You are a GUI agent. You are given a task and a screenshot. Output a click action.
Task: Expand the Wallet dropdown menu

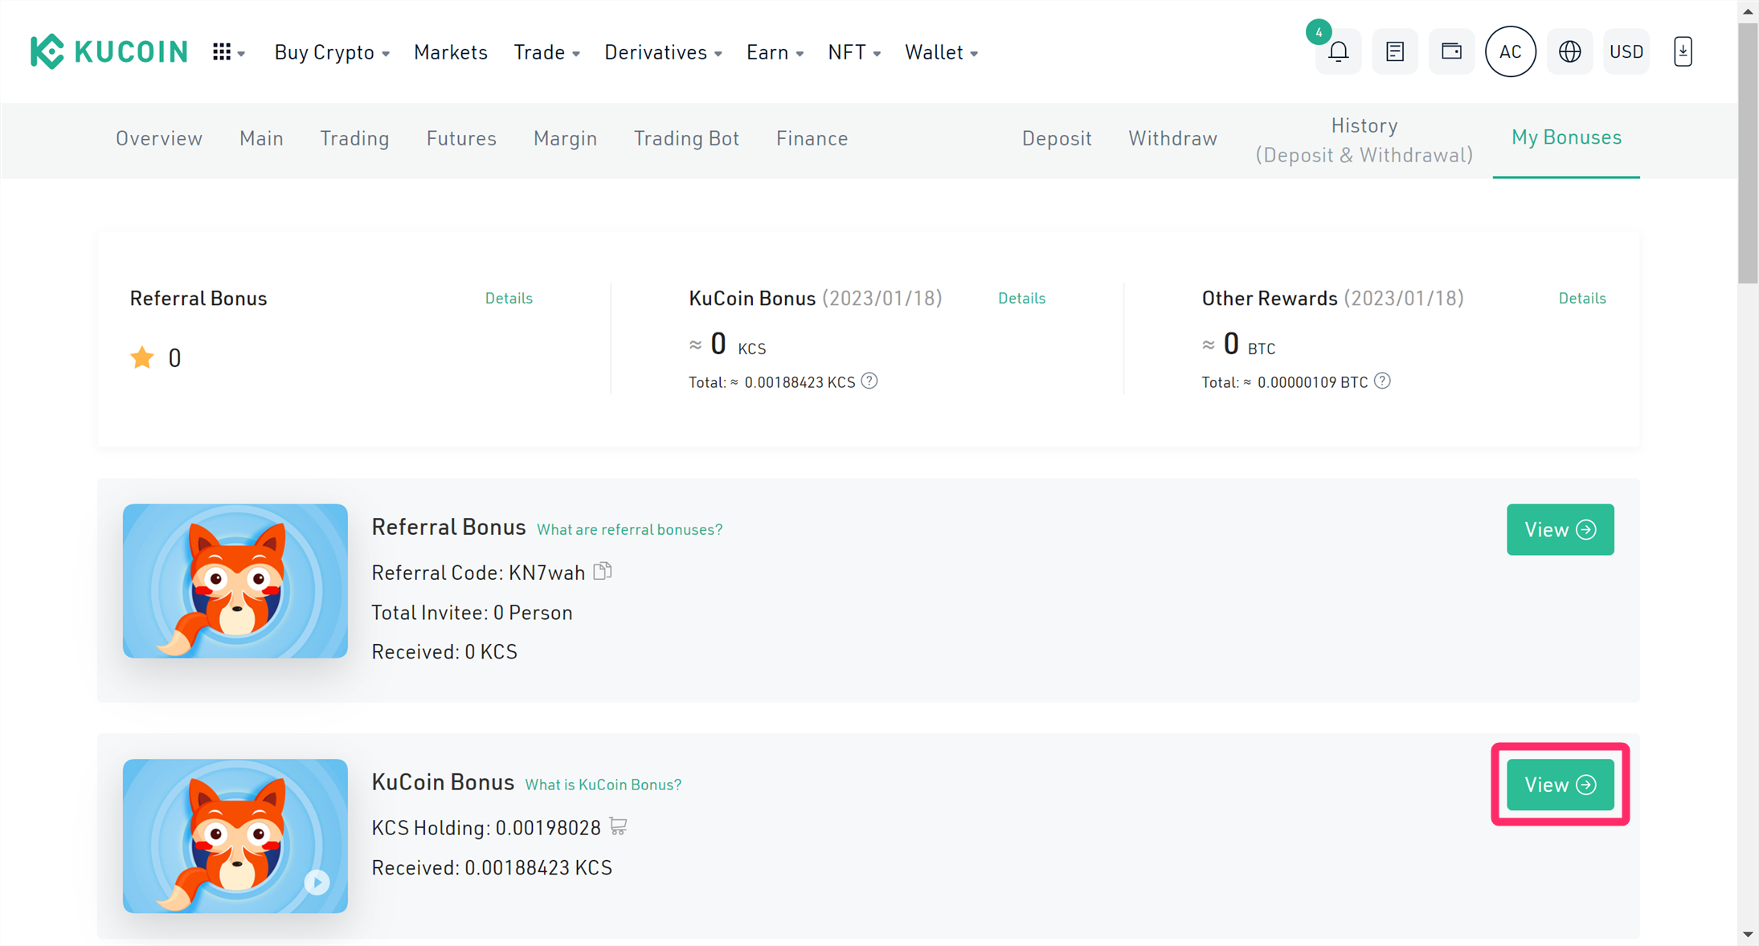(941, 52)
